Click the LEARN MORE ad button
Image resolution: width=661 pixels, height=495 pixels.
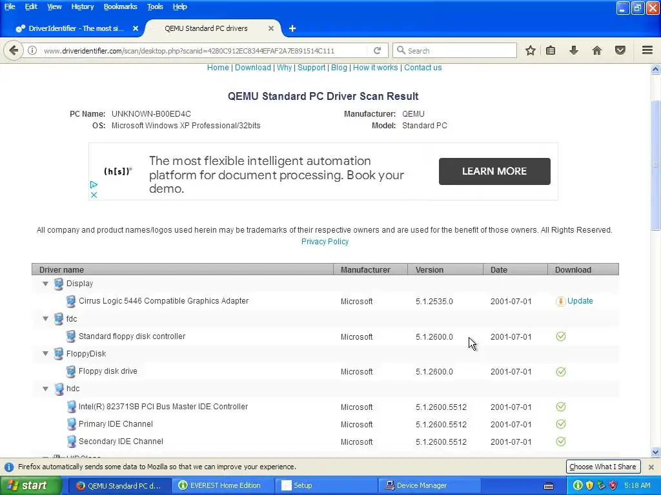(x=494, y=171)
